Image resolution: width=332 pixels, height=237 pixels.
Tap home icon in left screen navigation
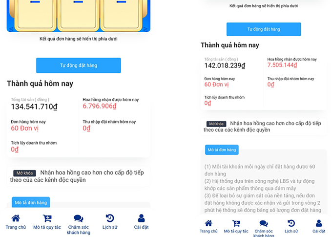(x=16, y=218)
